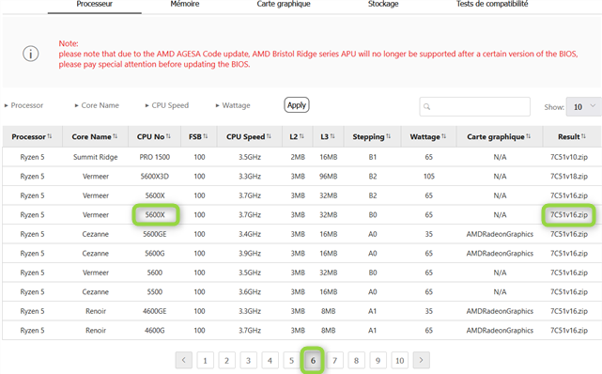This screenshot has height=374, width=602.
Task: Sort by CPU No column
Action: pos(154,136)
